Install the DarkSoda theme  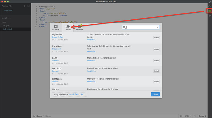tap(156, 71)
